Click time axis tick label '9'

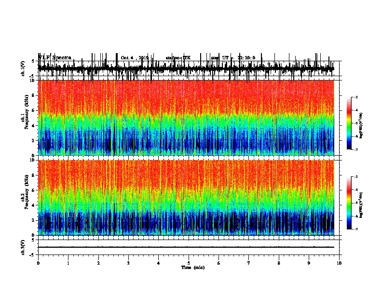309,263
